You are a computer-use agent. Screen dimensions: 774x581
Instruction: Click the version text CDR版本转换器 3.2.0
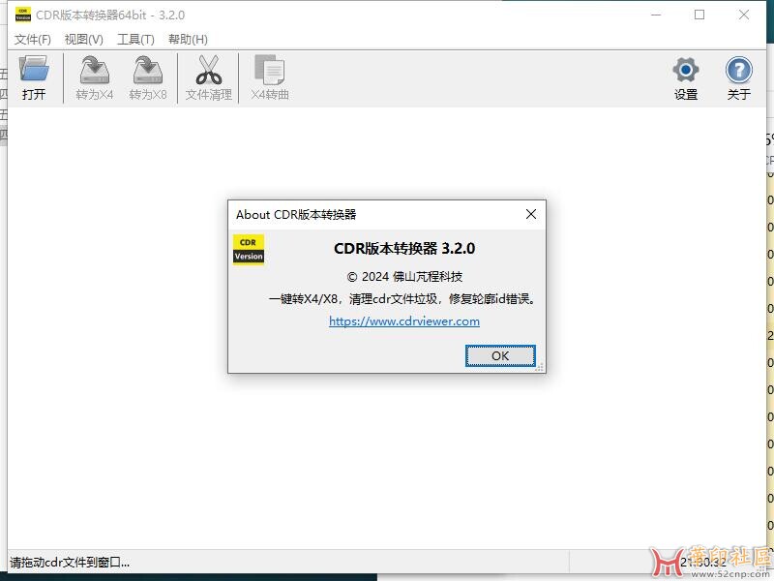404,248
